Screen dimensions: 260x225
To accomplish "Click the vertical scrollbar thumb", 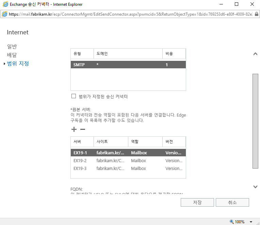I will click(255, 121).
